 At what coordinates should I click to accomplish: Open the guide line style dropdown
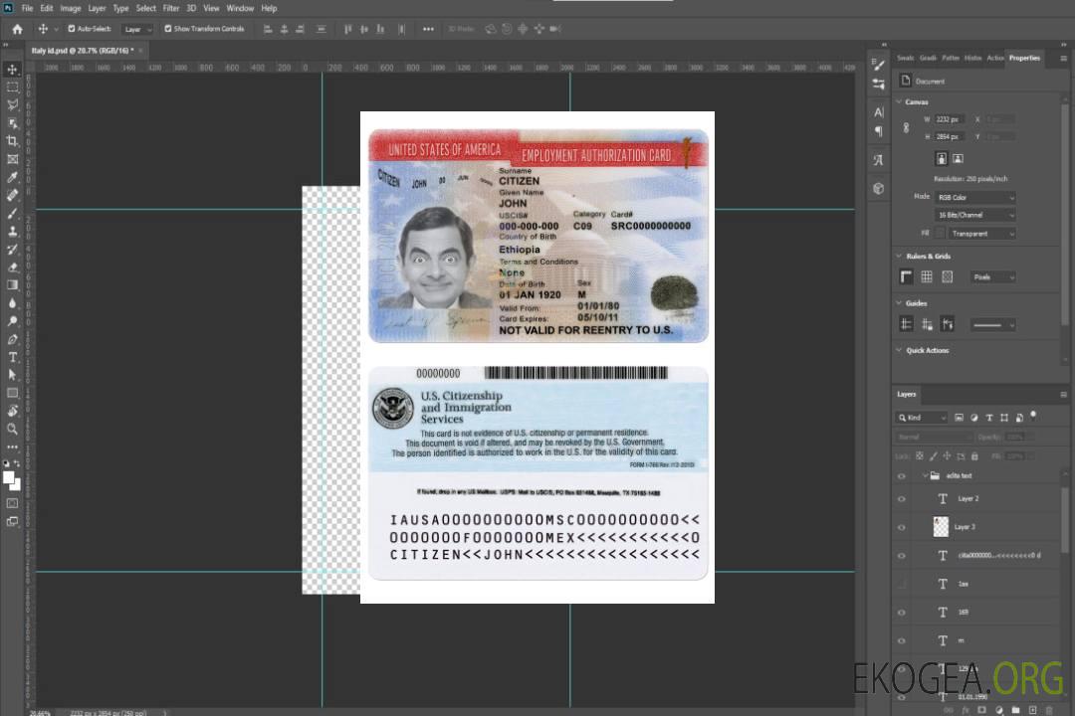pyautogui.click(x=992, y=325)
